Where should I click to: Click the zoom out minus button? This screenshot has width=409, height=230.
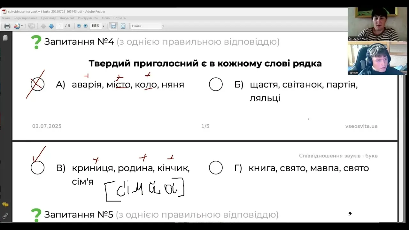[79, 26]
